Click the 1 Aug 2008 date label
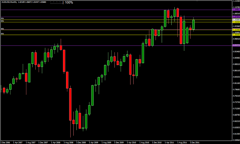 coord(68,142)
